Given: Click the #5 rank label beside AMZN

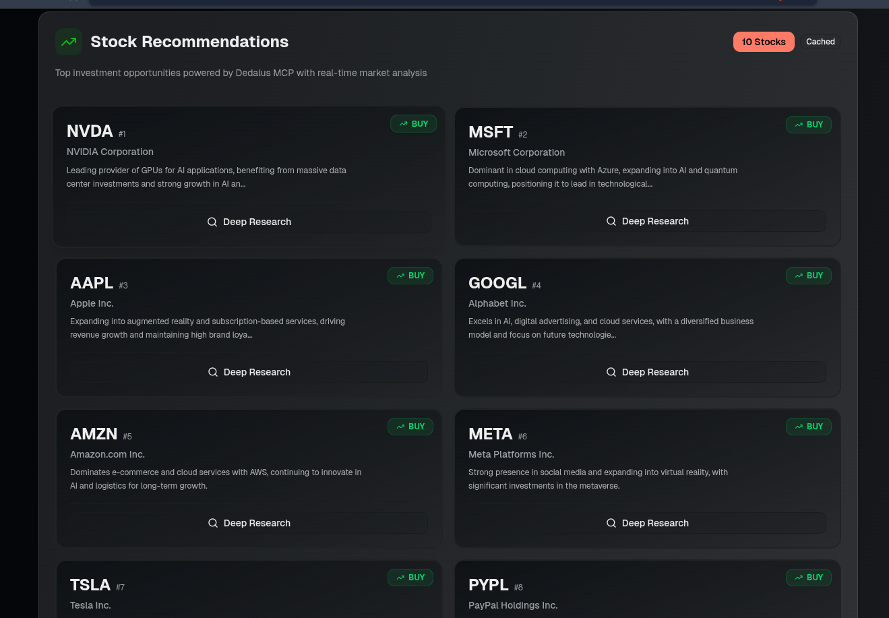Looking at the screenshot, I should (127, 437).
